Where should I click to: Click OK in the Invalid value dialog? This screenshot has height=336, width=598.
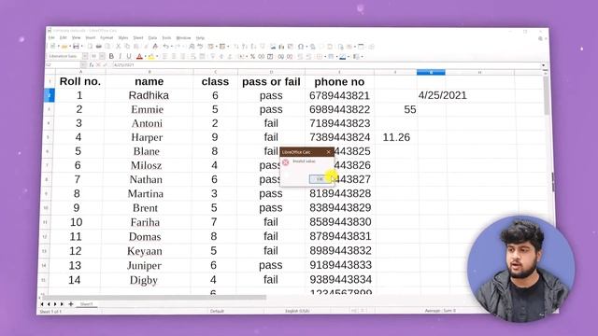320,179
